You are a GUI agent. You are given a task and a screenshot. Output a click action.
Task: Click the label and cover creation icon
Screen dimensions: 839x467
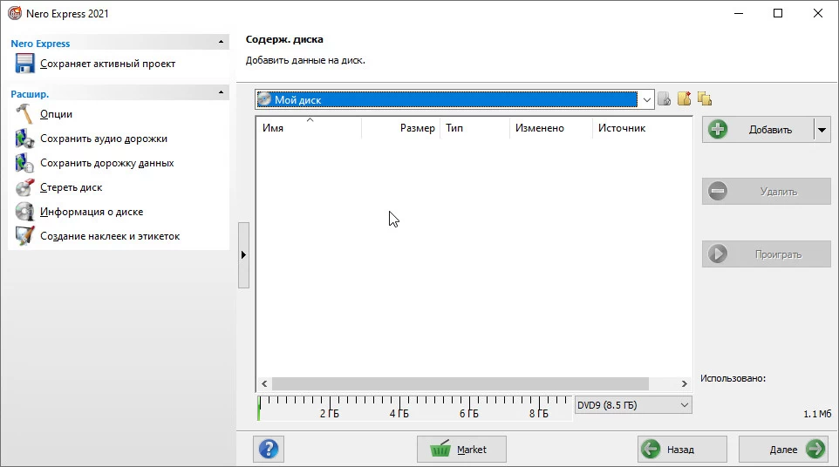click(24, 236)
